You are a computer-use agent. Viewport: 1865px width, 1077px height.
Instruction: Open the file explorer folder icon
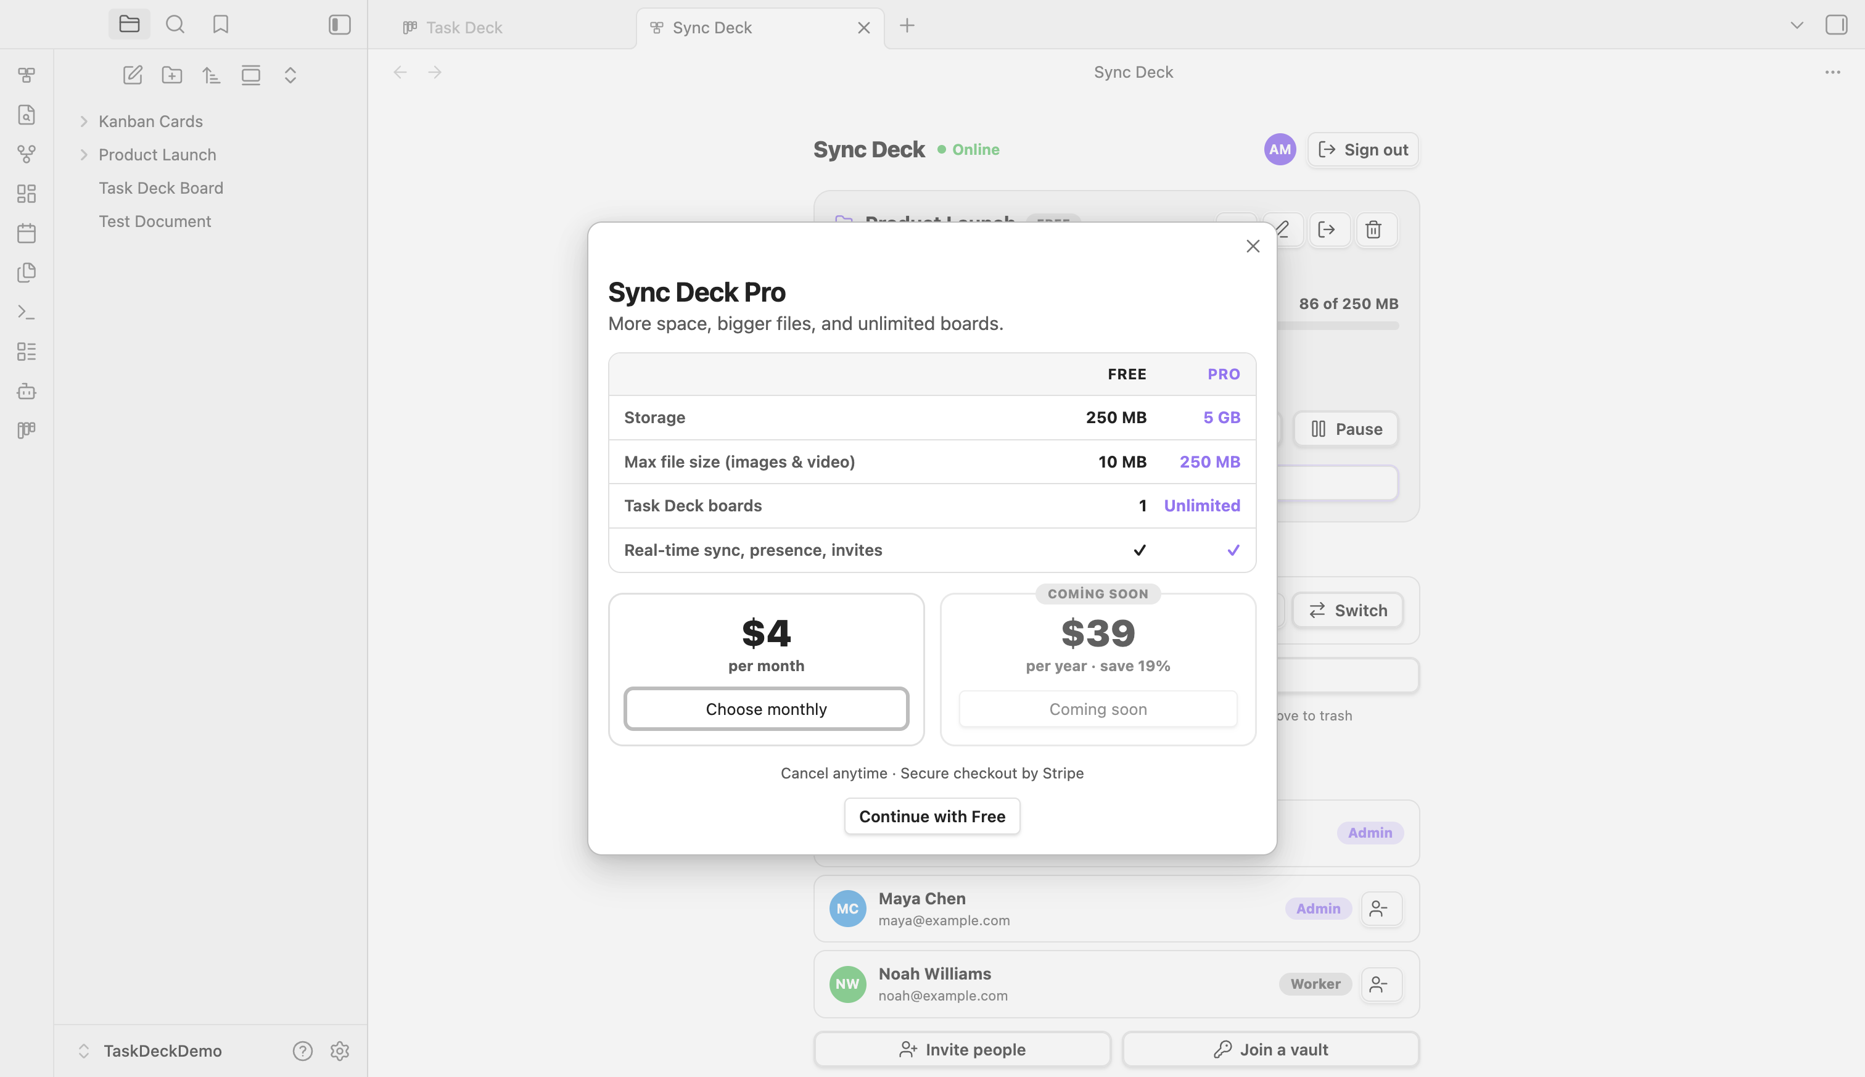[x=130, y=25]
